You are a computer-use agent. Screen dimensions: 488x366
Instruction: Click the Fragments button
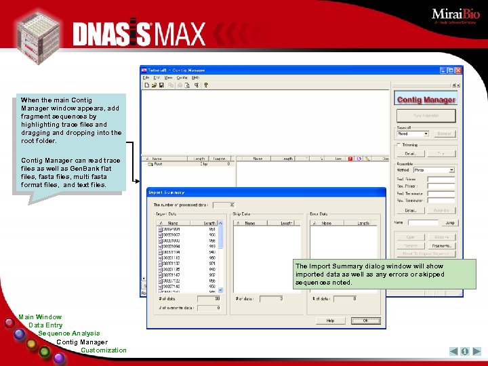[x=442, y=246]
